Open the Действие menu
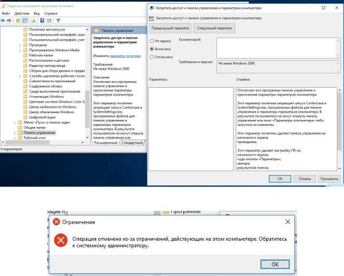Screen dimensions: 344x276 pyautogui.click(x=22, y=13)
